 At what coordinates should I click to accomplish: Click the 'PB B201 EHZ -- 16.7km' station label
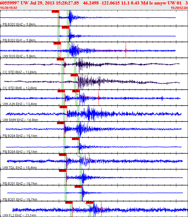pyautogui.click(x=20, y=184)
